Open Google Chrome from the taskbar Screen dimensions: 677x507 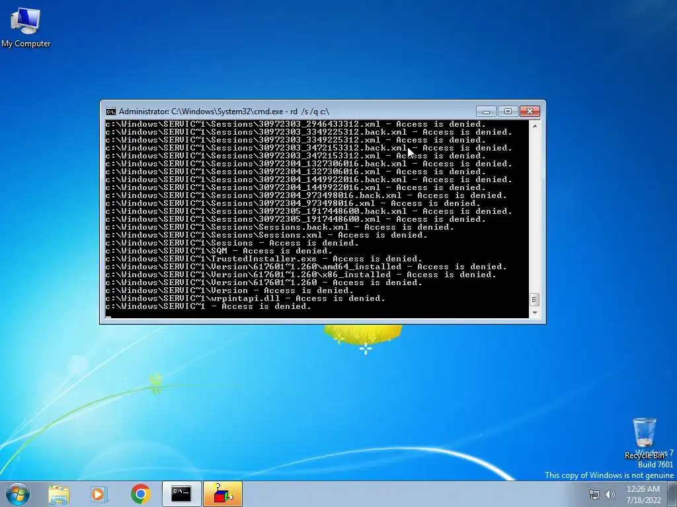tap(140, 494)
